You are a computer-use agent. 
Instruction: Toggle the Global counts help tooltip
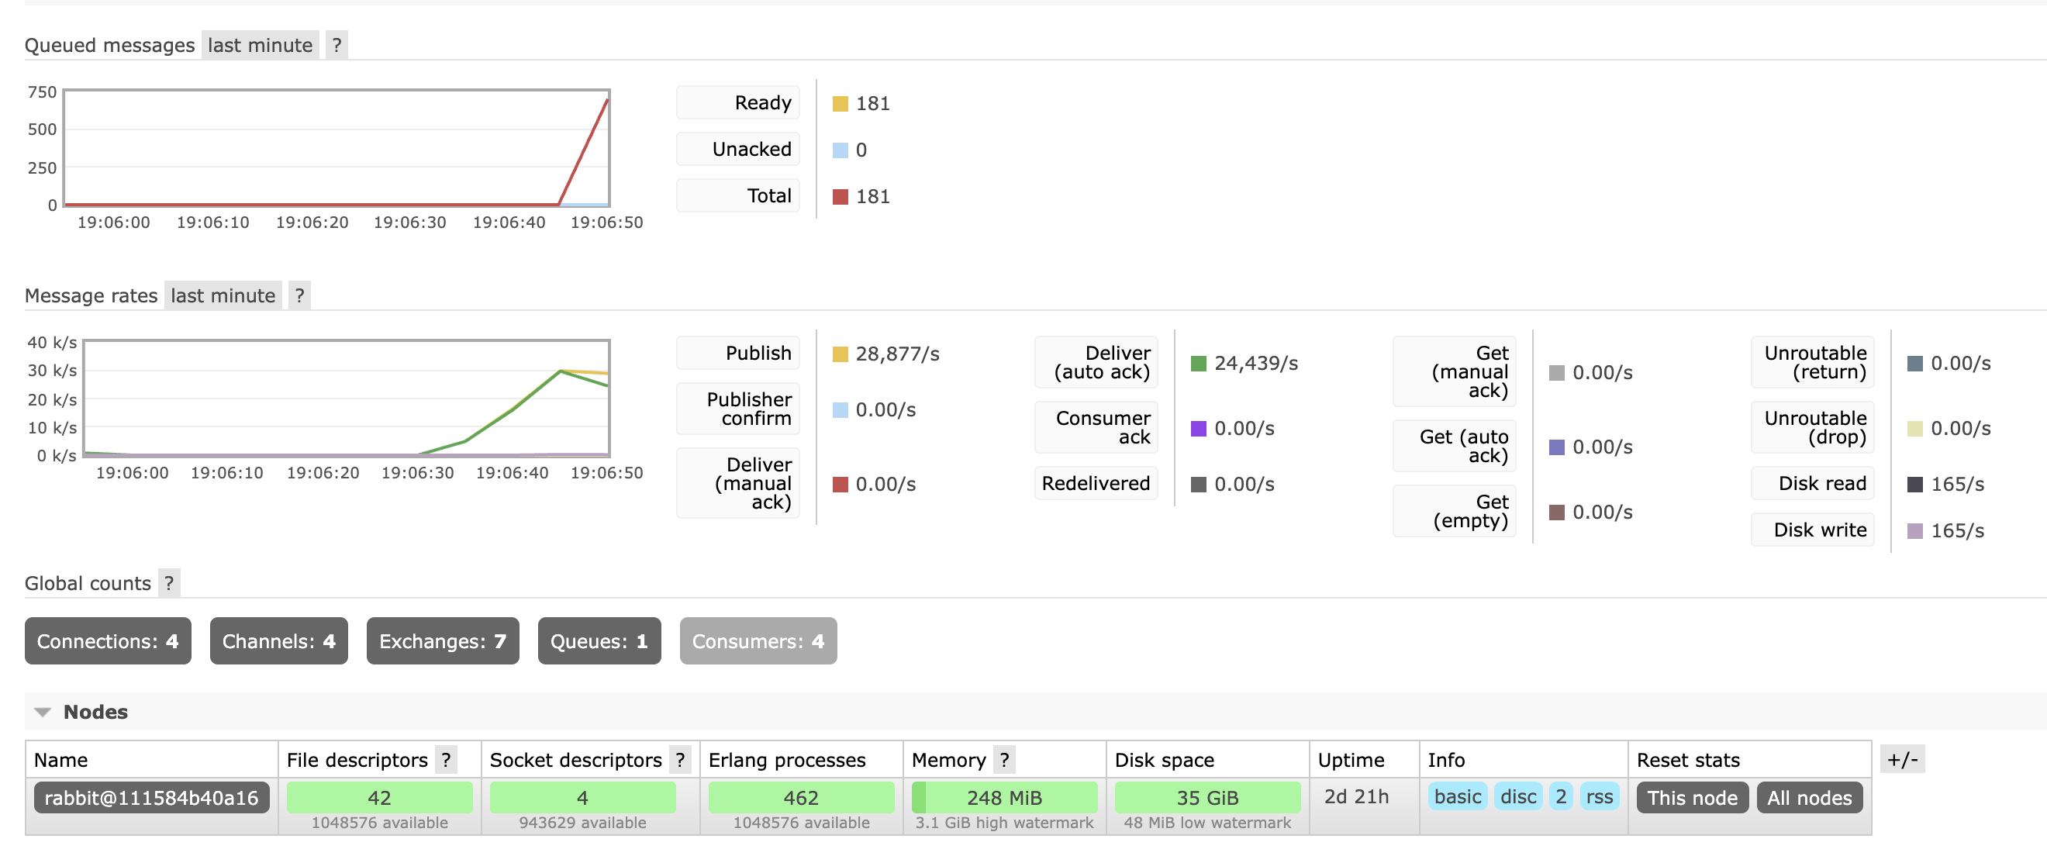point(166,582)
